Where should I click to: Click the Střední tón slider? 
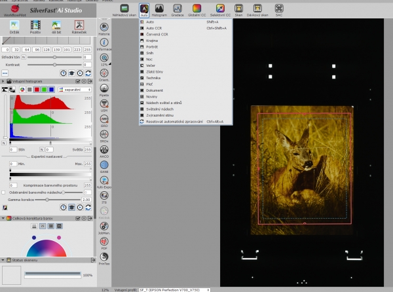point(54,57)
